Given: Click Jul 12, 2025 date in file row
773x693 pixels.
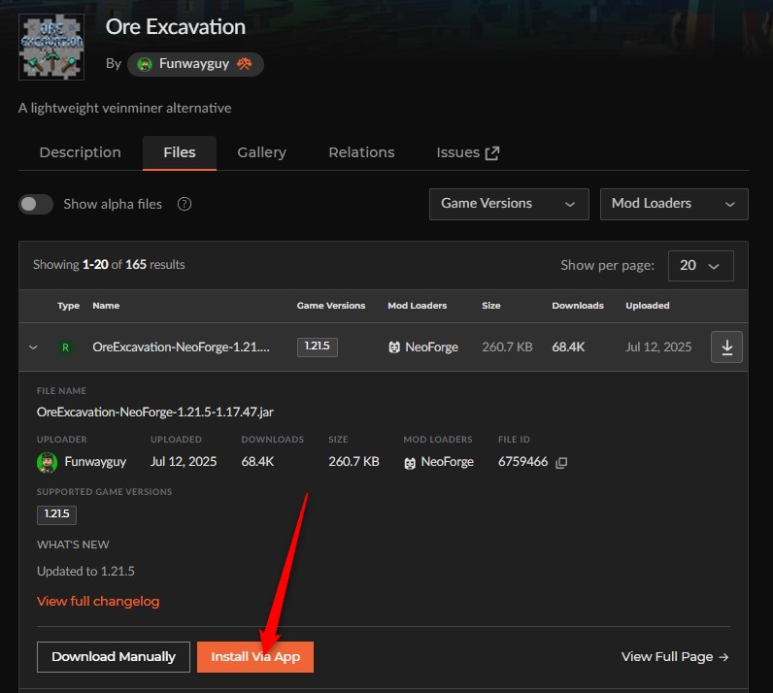Looking at the screenshot, I should point(658,347).
